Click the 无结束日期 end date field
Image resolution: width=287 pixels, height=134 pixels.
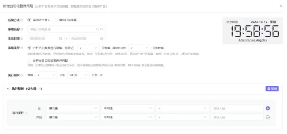(87, 39)
